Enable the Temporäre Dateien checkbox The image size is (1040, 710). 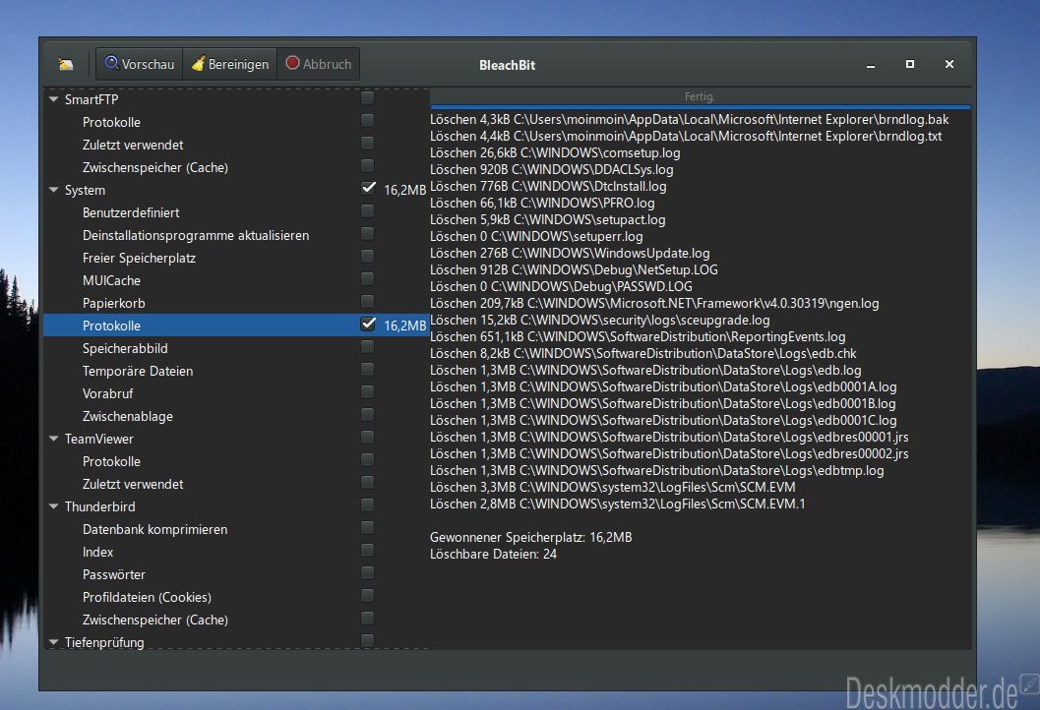(x=367, y=369)
